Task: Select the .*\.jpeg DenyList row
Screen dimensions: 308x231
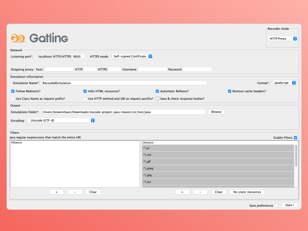Action: pyautogui.click(x=218, y=168)
